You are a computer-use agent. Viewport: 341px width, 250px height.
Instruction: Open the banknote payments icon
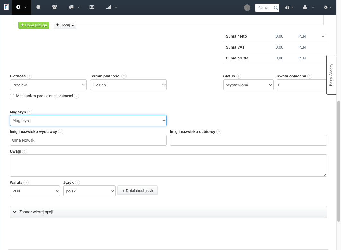(x=92, y=7)
